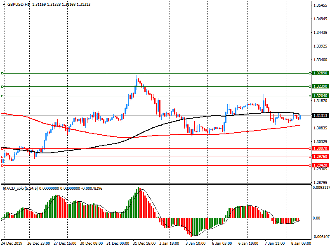
Task: Click the 1.32040 green price label
Action: tap(320, 96)
